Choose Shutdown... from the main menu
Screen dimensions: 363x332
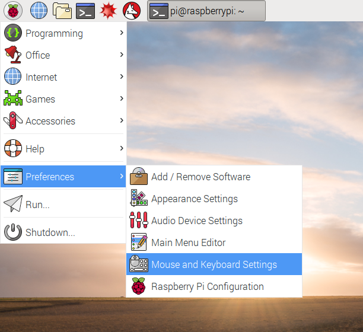point(63,232)
